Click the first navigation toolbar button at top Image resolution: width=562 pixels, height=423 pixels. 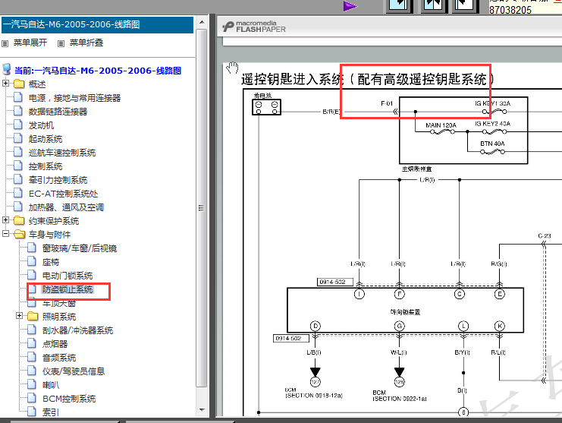[400, 5]
